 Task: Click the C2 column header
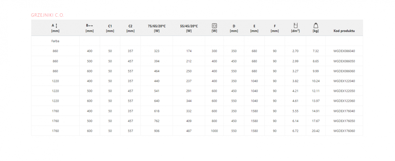tap(130, 28)
